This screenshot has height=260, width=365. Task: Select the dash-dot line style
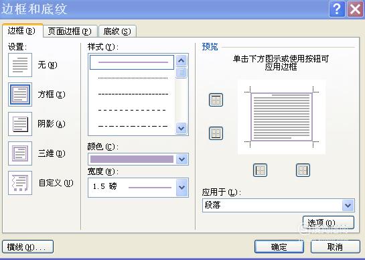[133, 126]
